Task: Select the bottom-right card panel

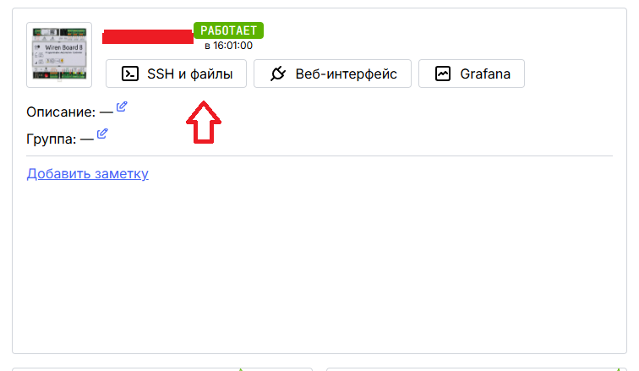Action: point(477,369)
